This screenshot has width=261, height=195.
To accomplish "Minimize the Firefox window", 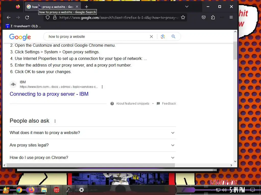I will coord(208,7).
